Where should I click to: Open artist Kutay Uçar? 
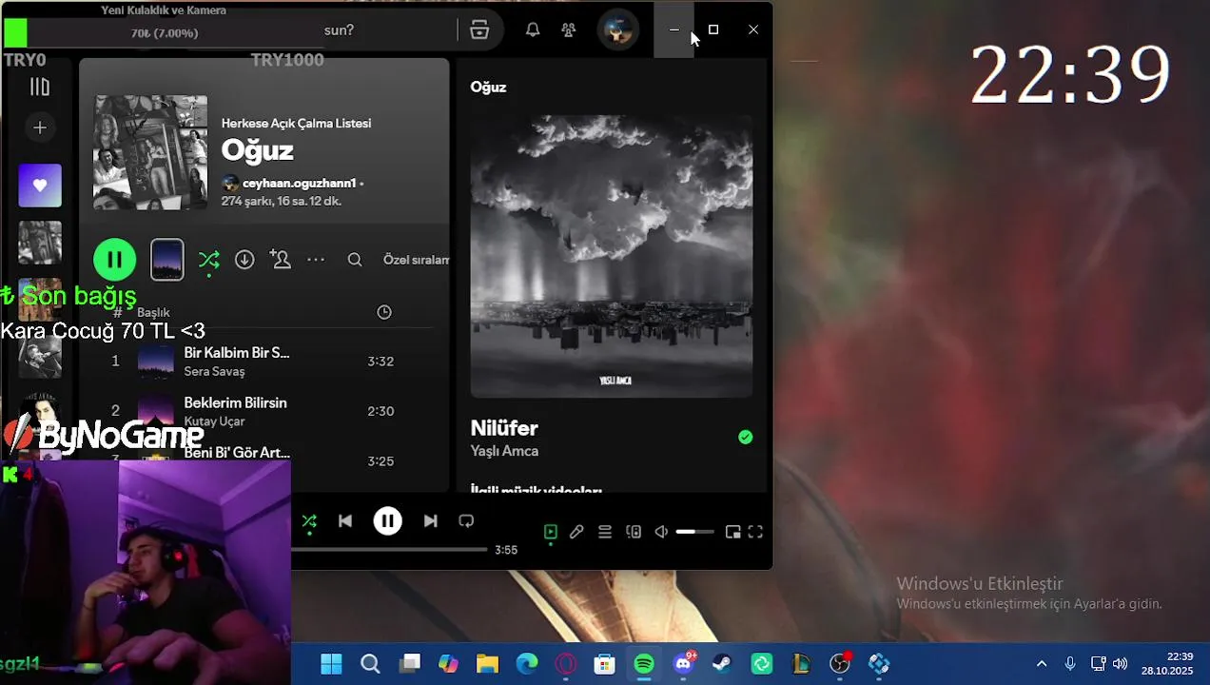tap(214, 421)
